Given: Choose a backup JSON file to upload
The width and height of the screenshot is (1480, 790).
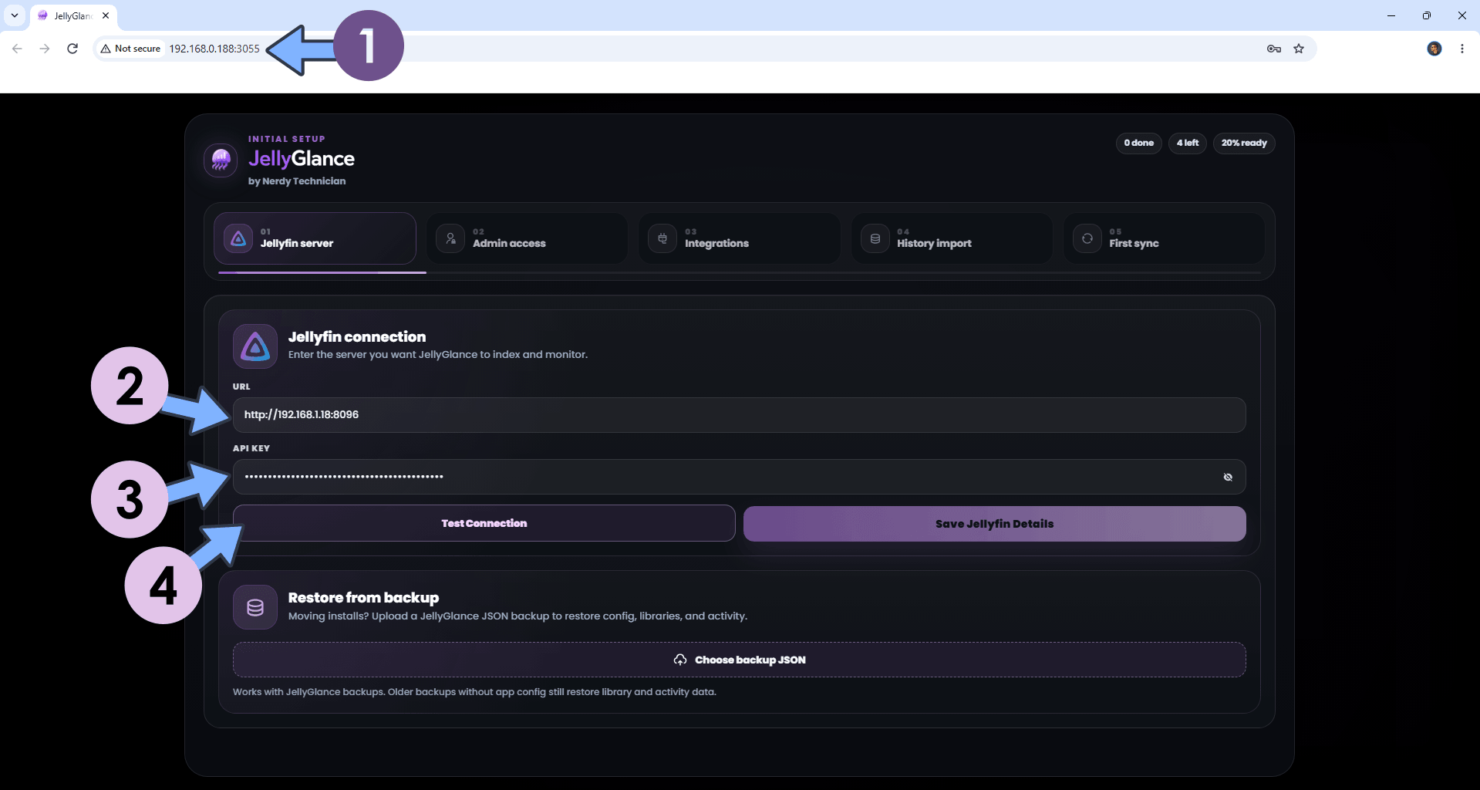Looking at the screenshot, I should (739, 660).
